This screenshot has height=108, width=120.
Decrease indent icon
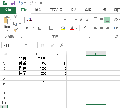116,28
